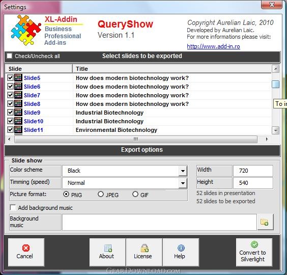287x275 pixels.
Task: Click horizontal scroll left arrow
Action: coord(10,139)
